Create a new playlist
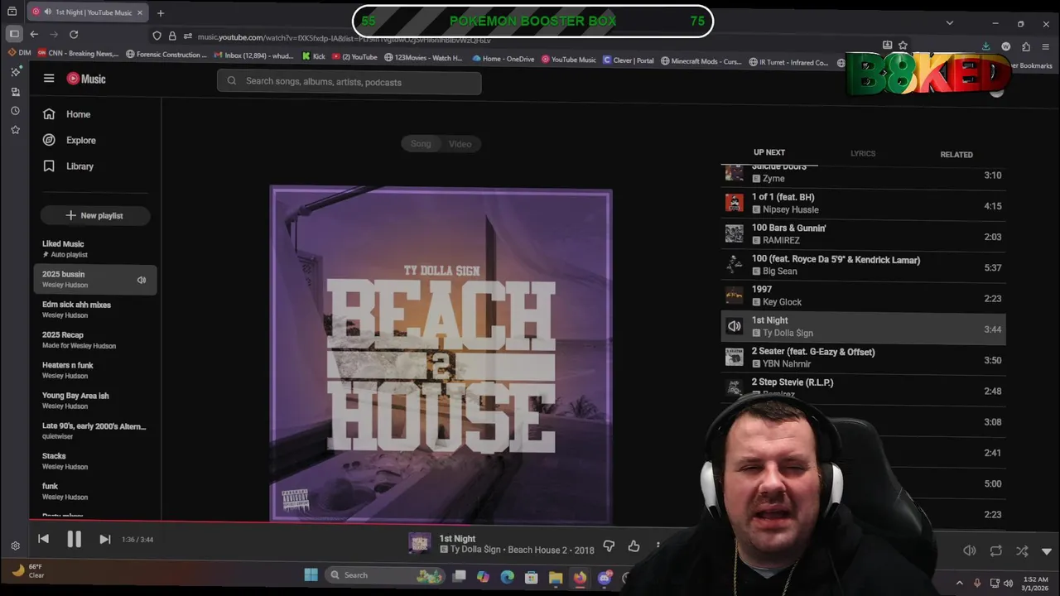The width and height of the screenshot is (1060, 596). point(95,215)
